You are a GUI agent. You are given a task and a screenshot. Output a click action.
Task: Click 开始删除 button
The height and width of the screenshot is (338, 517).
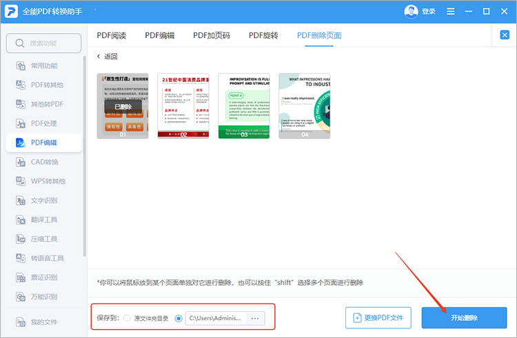coord(464,318)
